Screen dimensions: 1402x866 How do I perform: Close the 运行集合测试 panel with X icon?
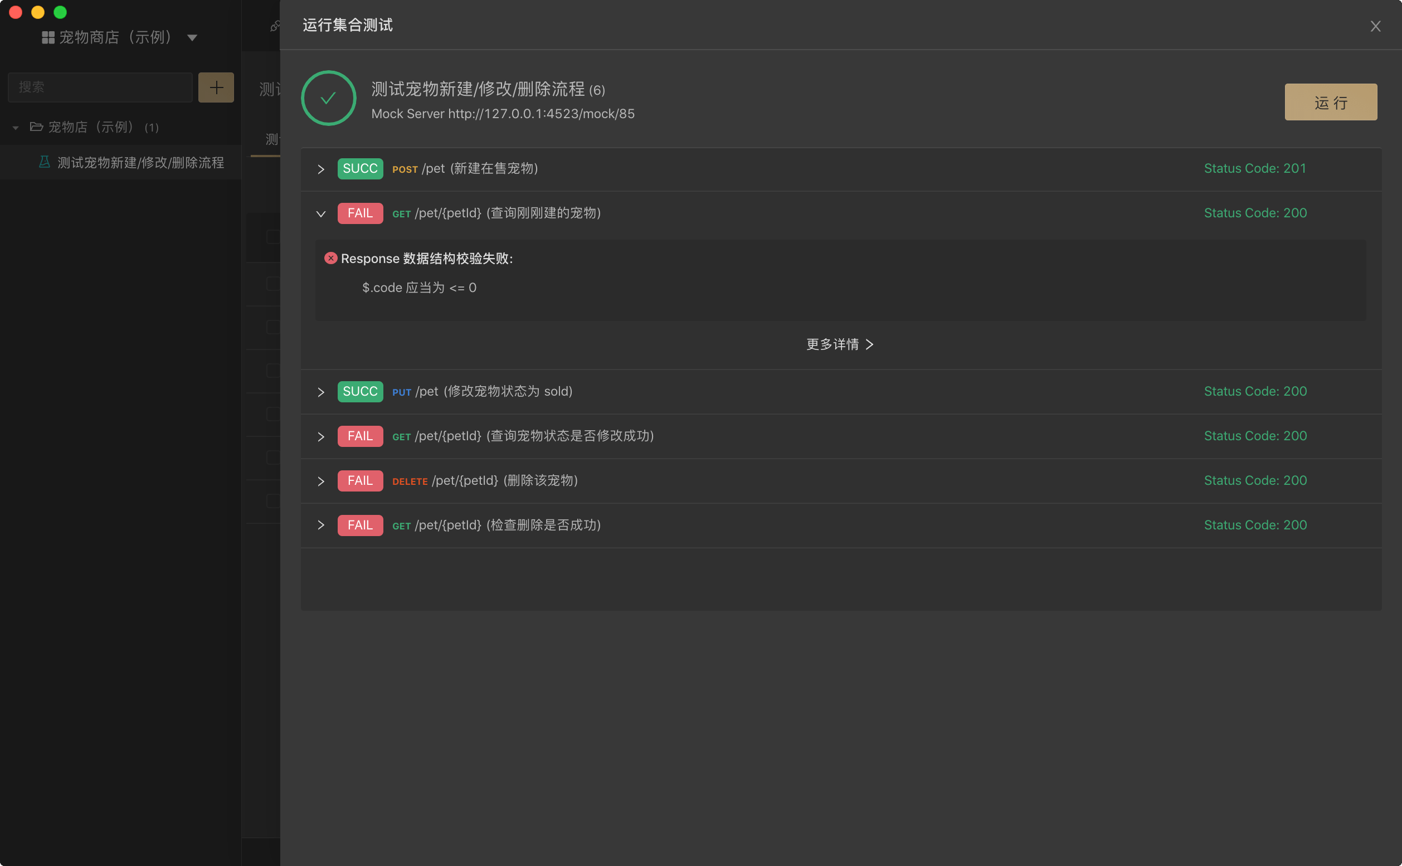point(1375,26)
